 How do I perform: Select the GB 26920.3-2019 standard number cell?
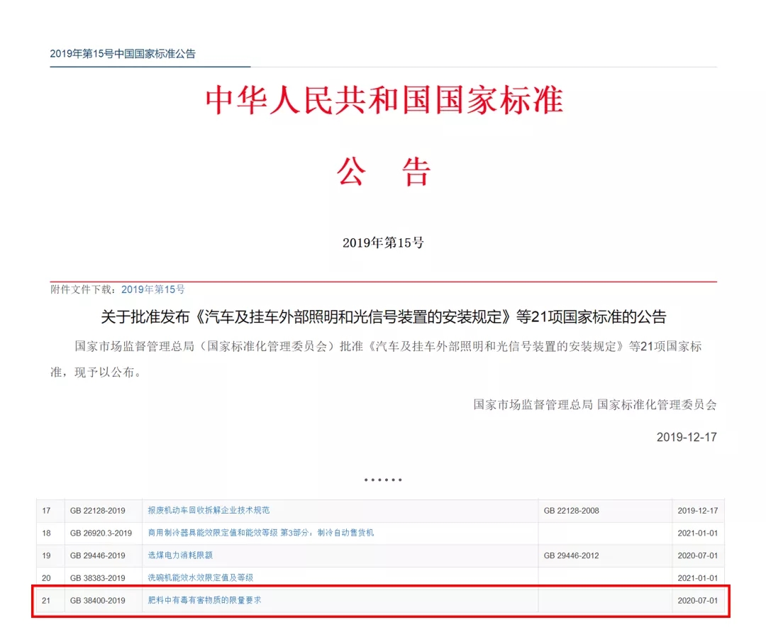(x=101, y=533)
